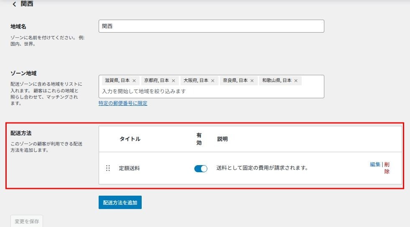Click 編集 to edit 定額送料
410x227 pixels.
pyautogui.click(x=375, y=165)
